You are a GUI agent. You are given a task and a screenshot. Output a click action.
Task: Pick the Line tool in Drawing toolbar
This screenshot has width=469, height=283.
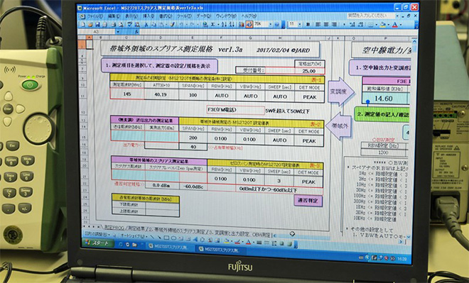[152, 238]
